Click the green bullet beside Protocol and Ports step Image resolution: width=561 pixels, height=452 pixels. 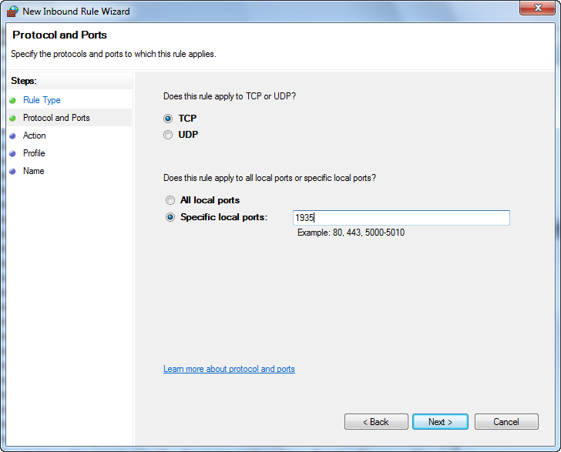pos(13,118)
